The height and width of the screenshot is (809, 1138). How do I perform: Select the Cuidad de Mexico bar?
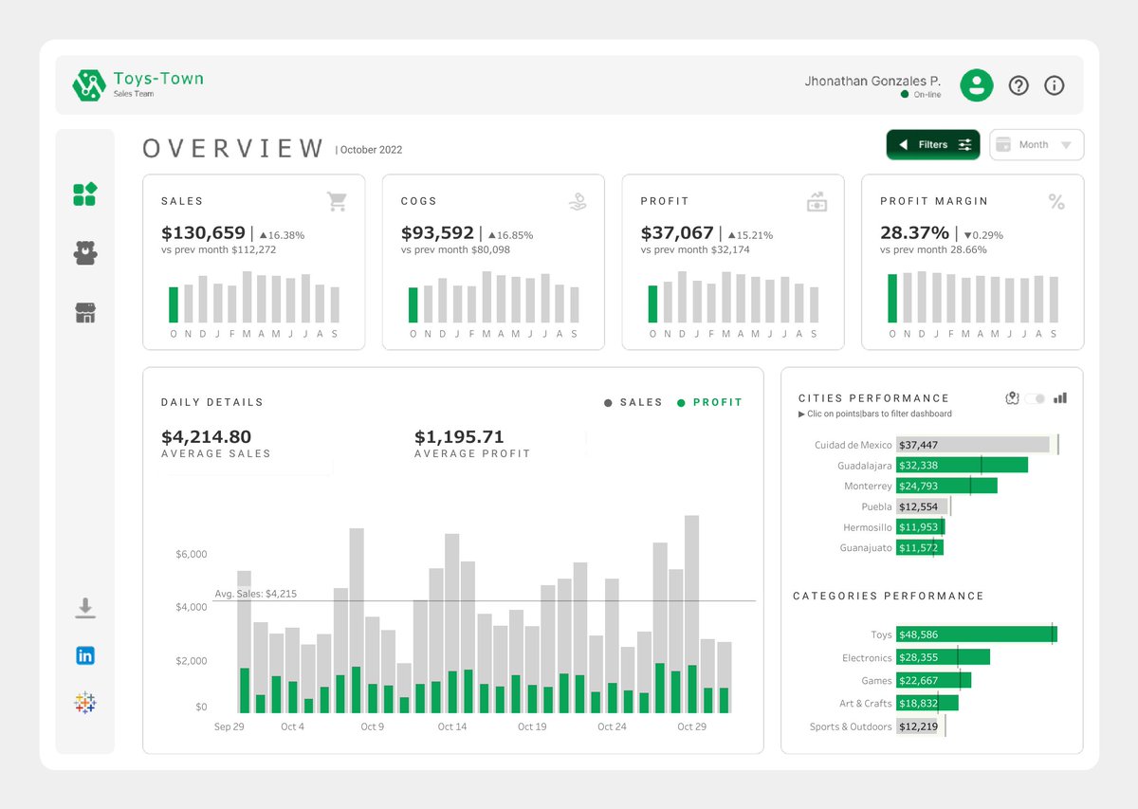click(x=973, y=444)
